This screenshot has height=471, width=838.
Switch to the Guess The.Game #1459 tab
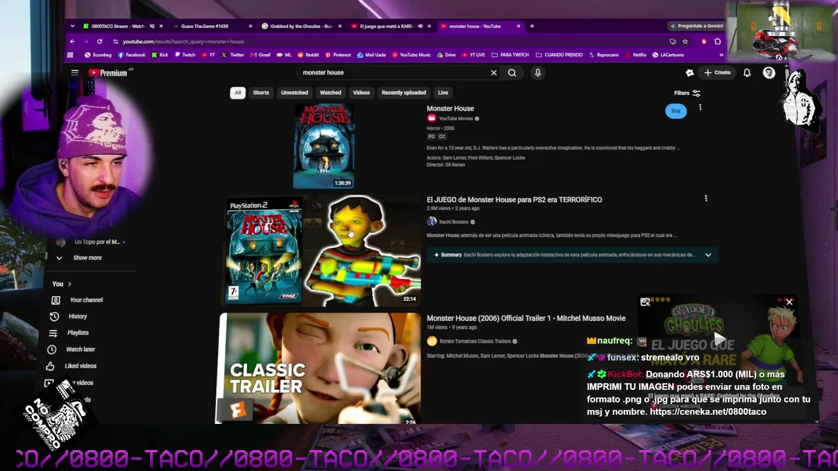tap(211, 26)
